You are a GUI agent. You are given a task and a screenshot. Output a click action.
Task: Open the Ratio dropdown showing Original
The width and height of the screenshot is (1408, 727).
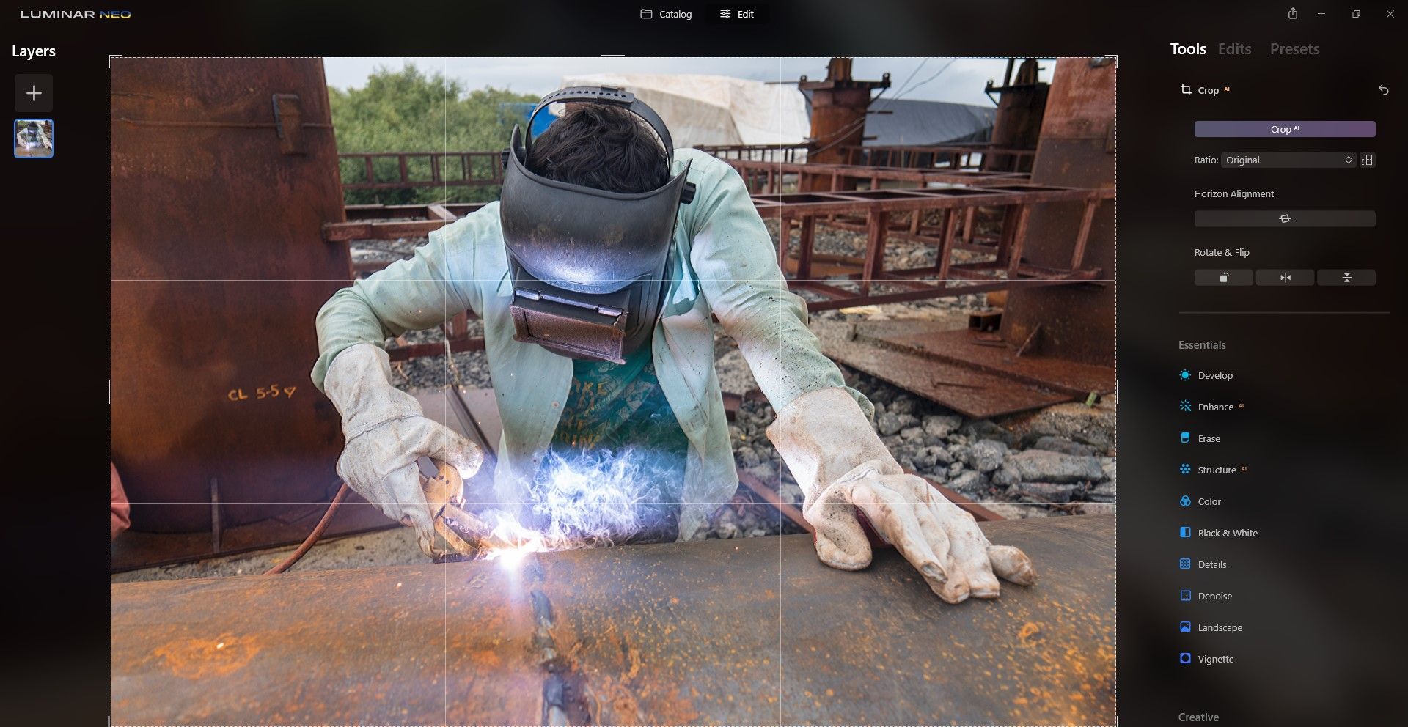pos(1288,160)
